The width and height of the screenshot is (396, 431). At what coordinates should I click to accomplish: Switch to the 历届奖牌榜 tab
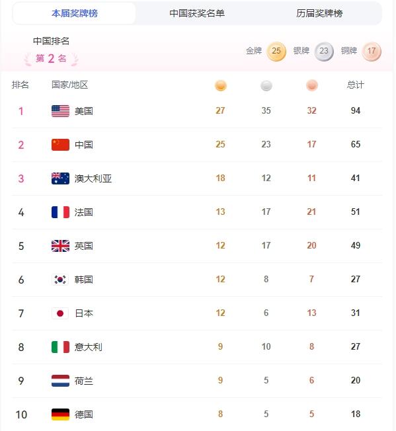coord(319,13)
